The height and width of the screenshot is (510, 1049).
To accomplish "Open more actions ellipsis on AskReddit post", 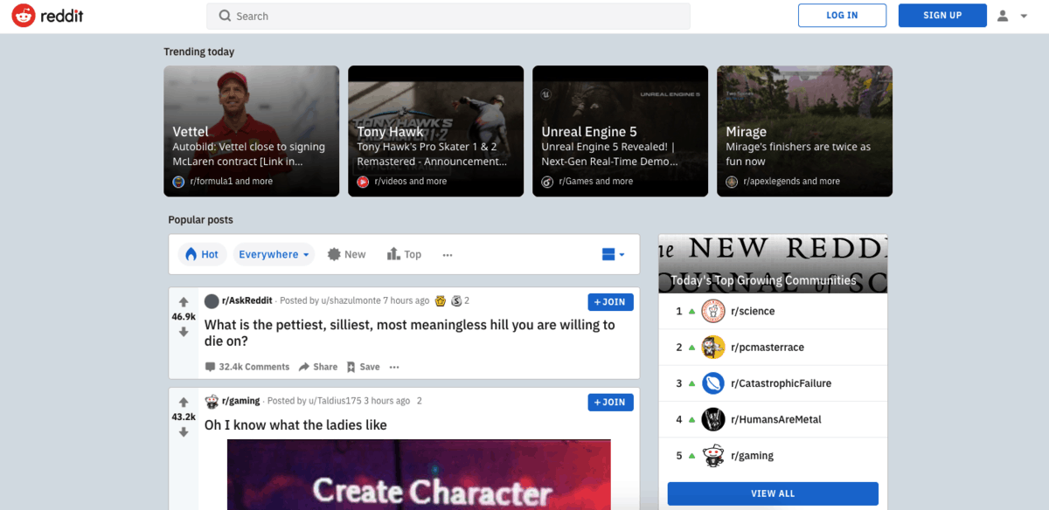I will [394, 367].
